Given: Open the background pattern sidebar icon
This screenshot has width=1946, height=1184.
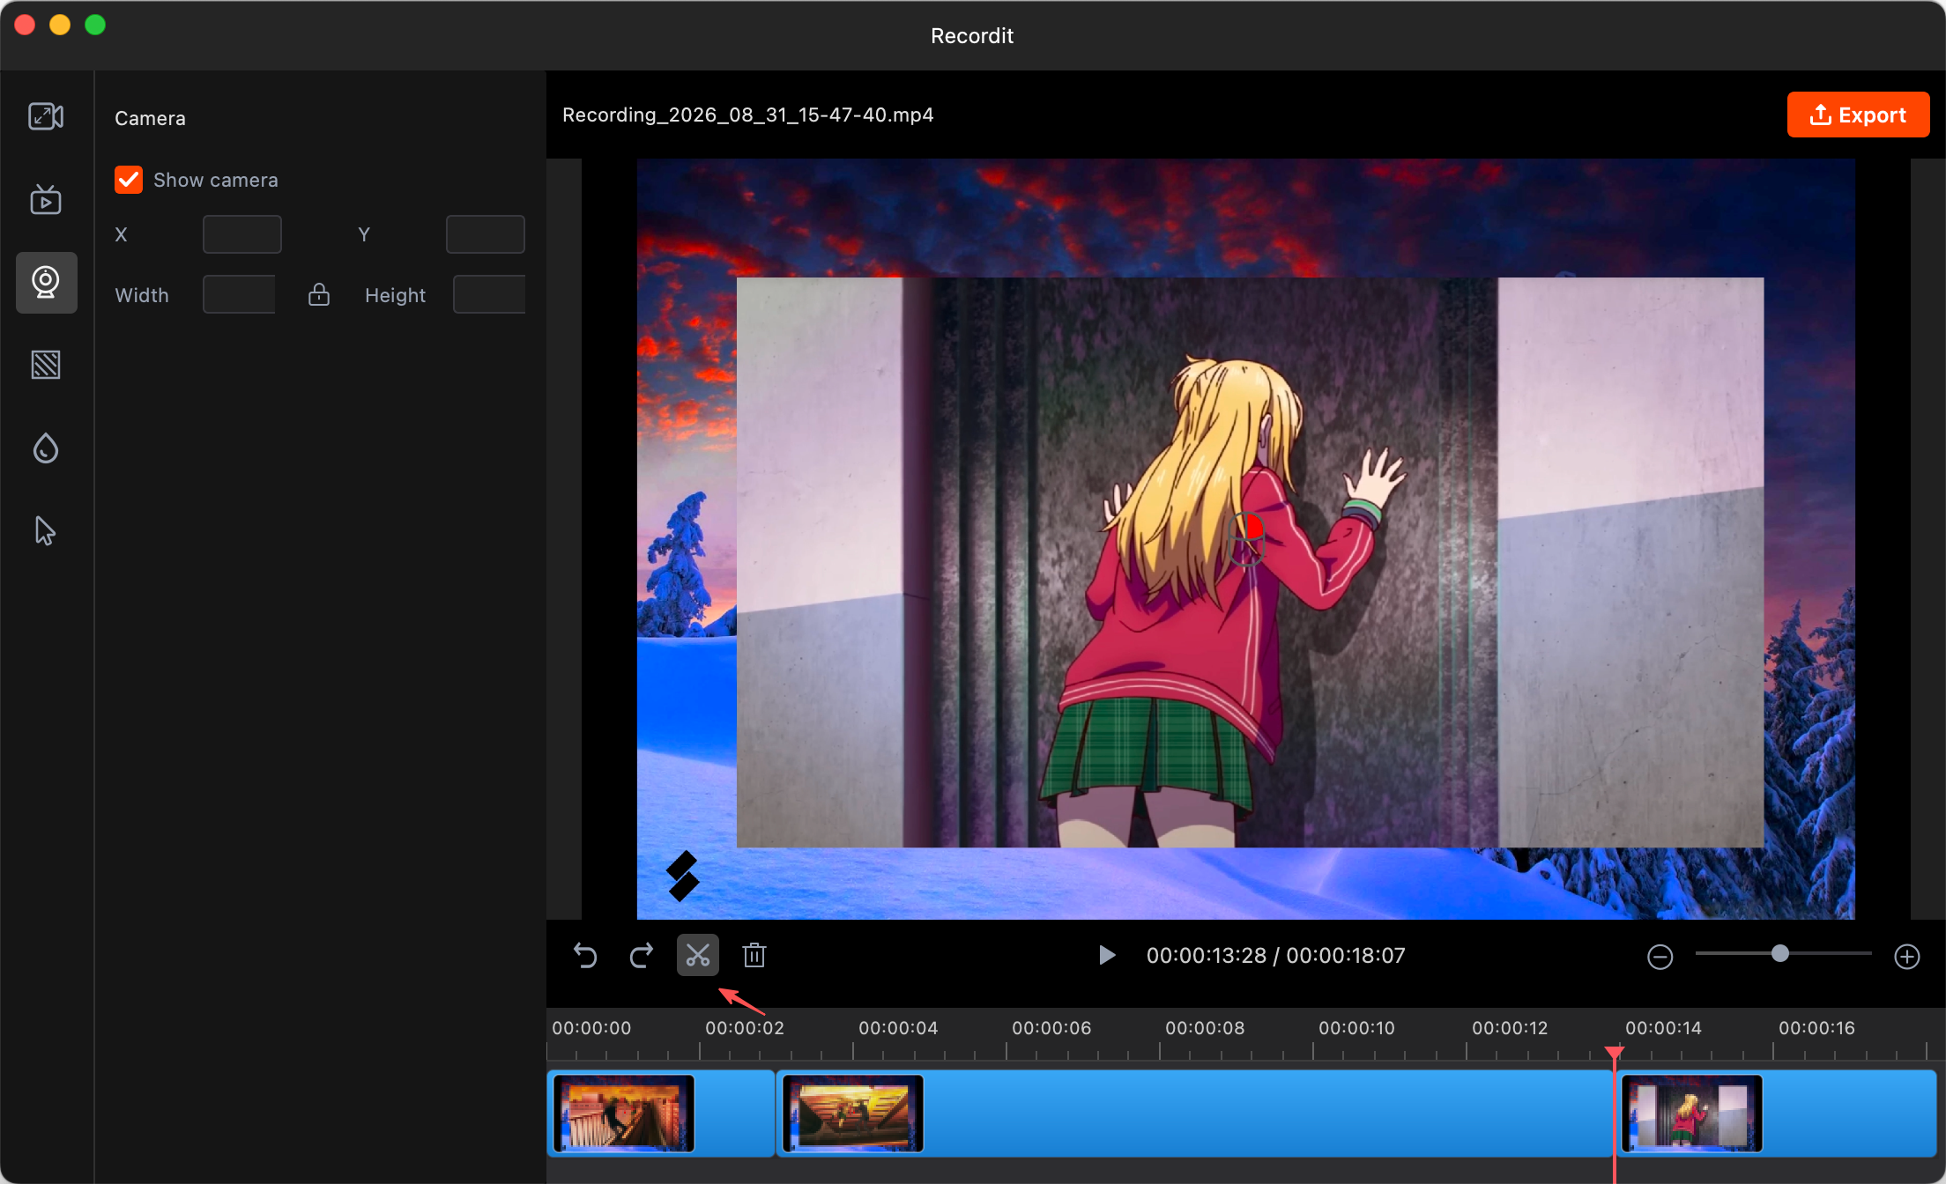Looking at the screenshot, I should tap(46, 365).
